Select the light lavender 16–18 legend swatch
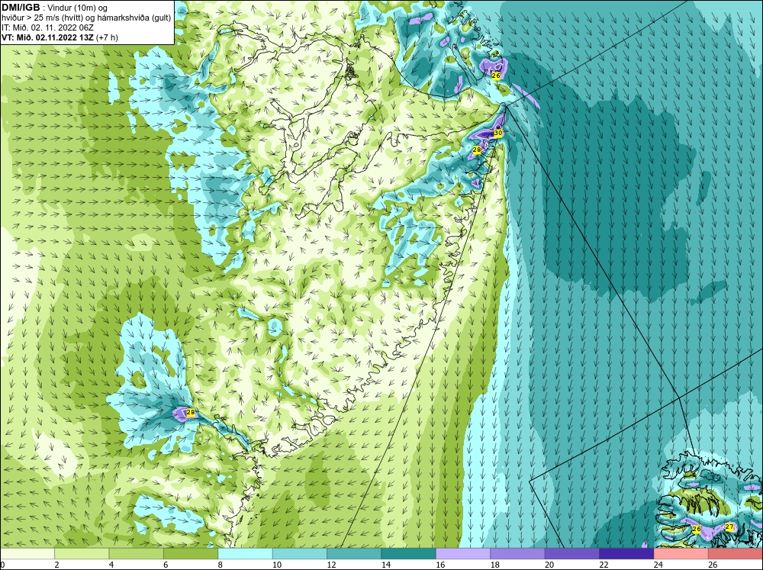The height and width of the screenshot is (570, 763). tap(463, 553)
